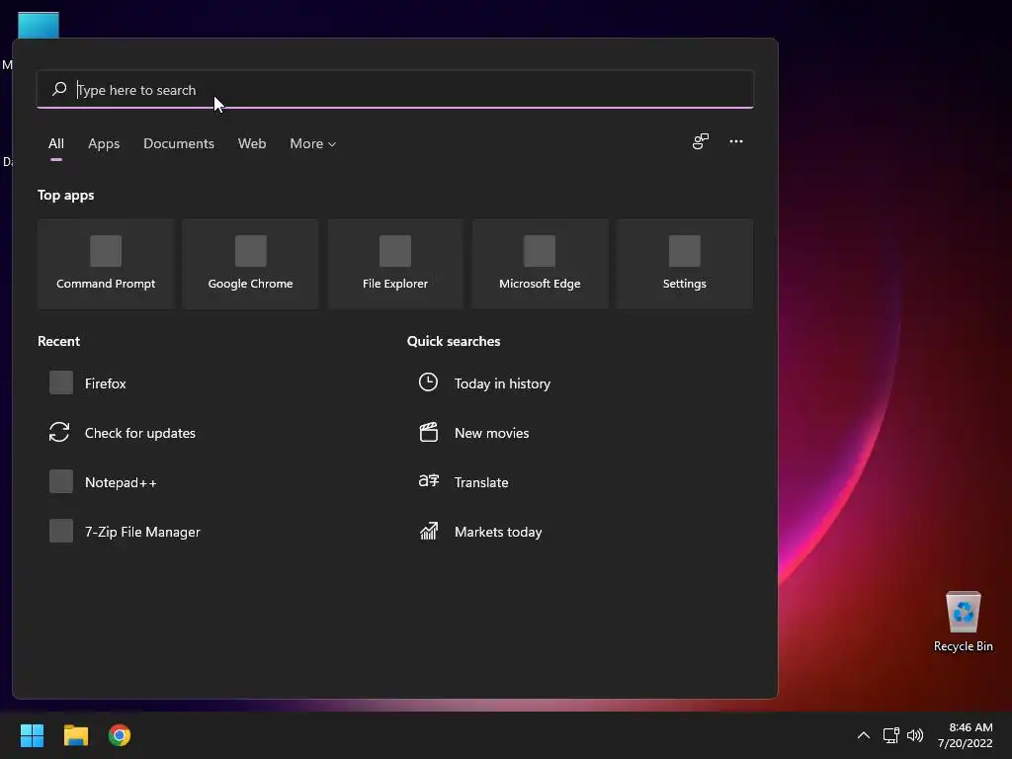Image resolution: width=1012 pixels, height=759 pixels.
Task: Click the Google Chrome tile icon
Action: point(250,251)
